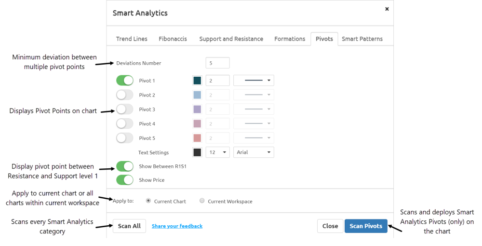The height and width of the screenshot is (246, 482).
Task: Click the Deviations Number input field
Action: coord(218,63)
